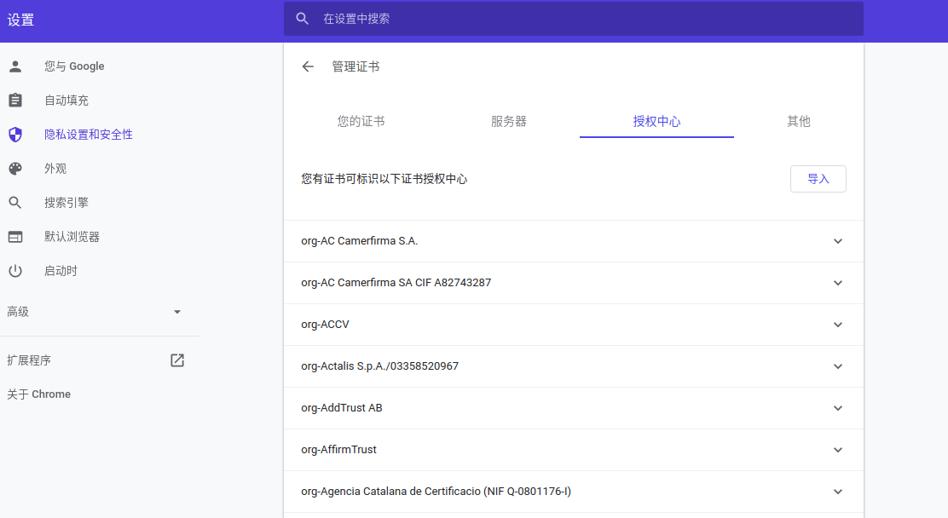Expand the org-ACCV certificate row
Viewport: 948px width, 518px height.
point(838,325)
